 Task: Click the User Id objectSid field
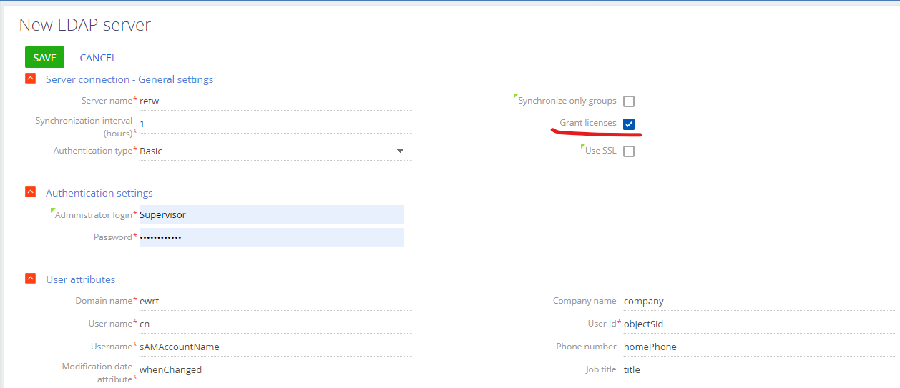759,324
